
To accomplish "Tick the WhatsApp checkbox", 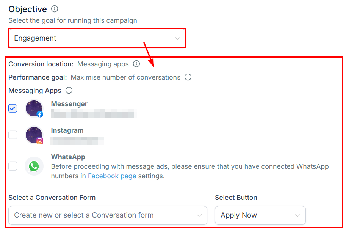I will (x=13, y=166).
